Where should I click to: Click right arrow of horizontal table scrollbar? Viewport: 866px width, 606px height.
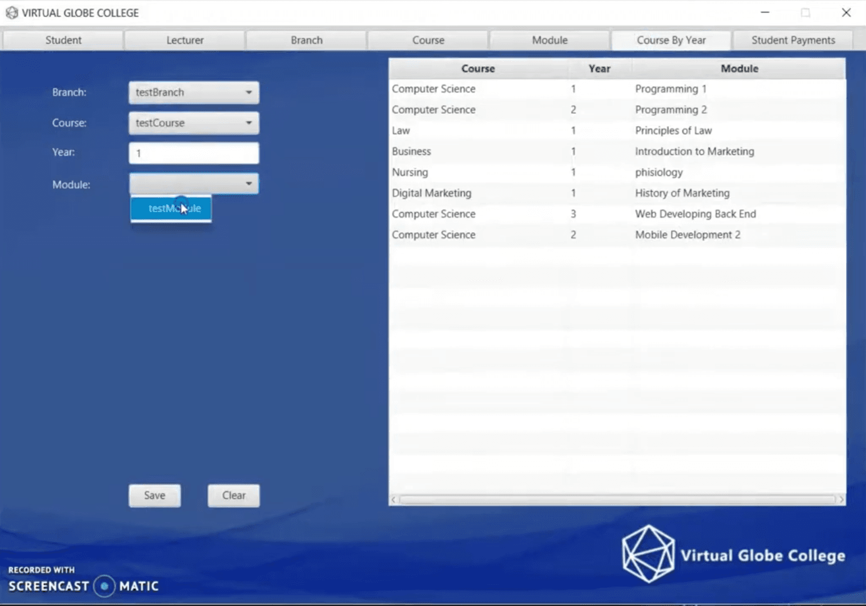[840, 499]
